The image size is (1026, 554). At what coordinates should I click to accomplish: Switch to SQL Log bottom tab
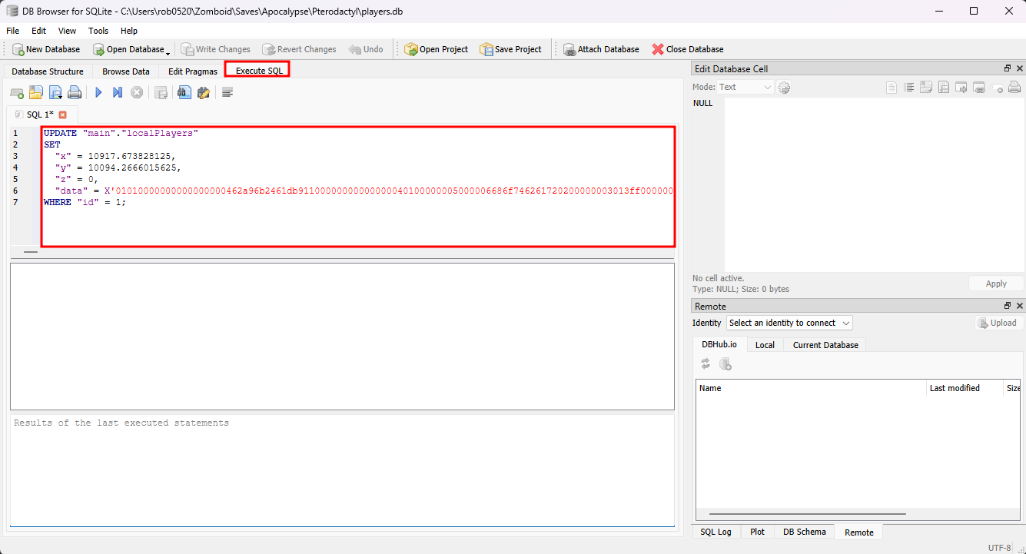[x=716, y=532]
